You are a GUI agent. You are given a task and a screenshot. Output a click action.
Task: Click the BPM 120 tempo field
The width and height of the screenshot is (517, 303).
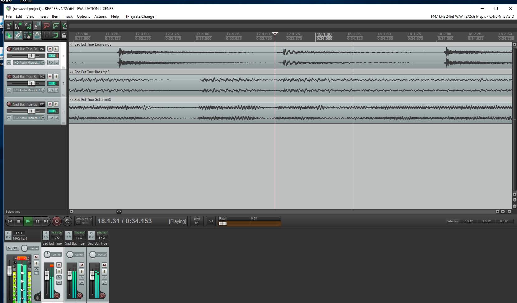tap(197, 221)
